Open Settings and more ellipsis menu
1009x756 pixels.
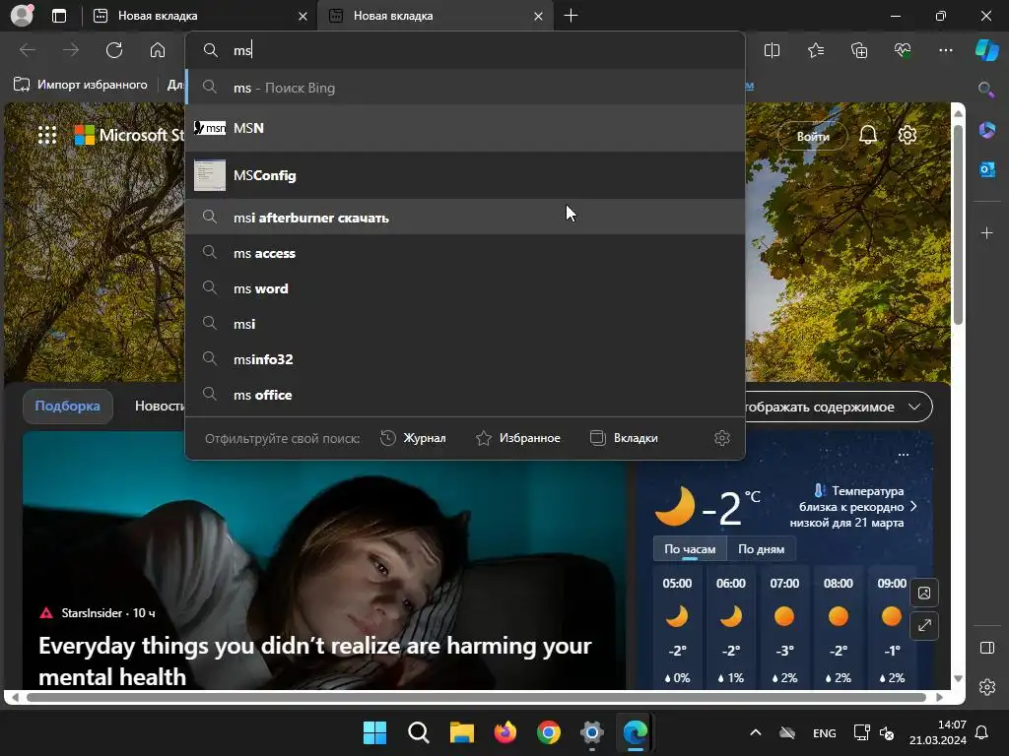coord(945,50)
